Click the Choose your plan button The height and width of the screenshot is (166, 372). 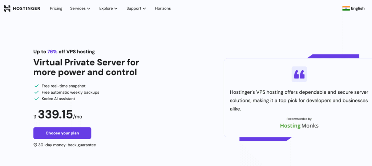62,133
